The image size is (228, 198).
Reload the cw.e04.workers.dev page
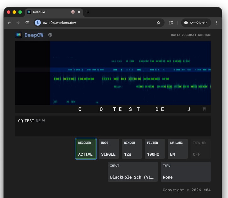(x=27, y=23)
